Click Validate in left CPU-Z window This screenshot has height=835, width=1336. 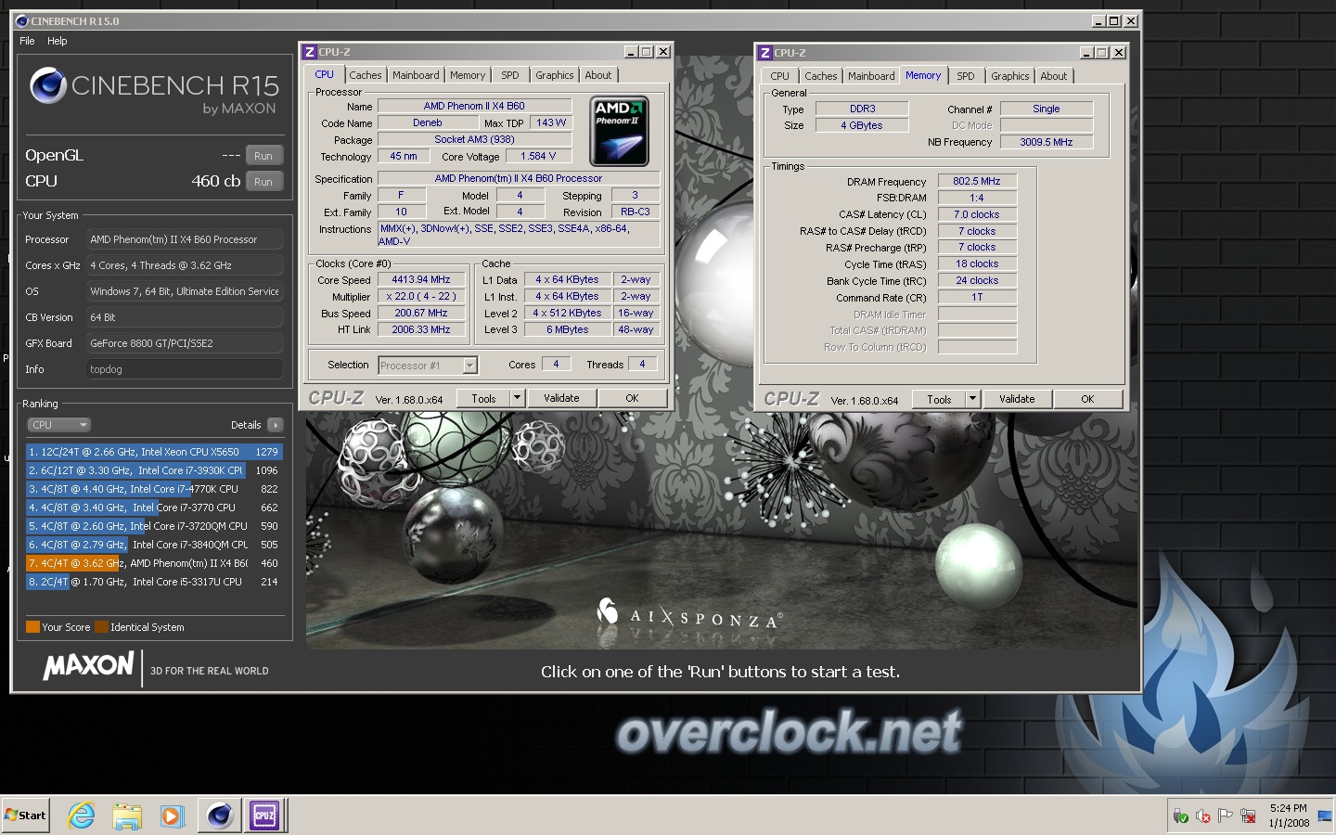pyautogui.click(x=561, y=398)
